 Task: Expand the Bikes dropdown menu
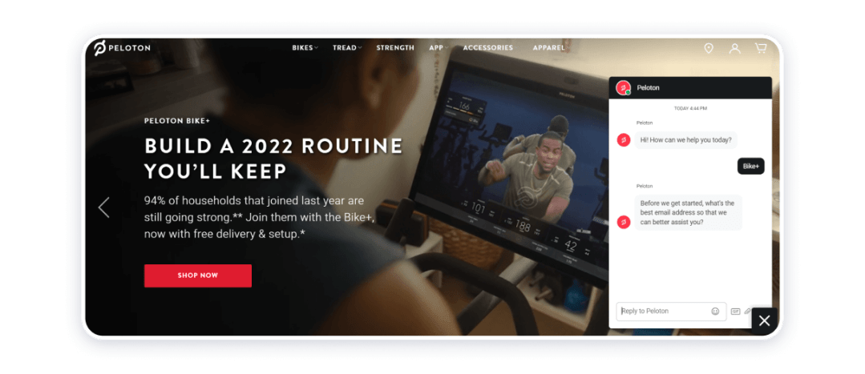(x=305, y=48)
